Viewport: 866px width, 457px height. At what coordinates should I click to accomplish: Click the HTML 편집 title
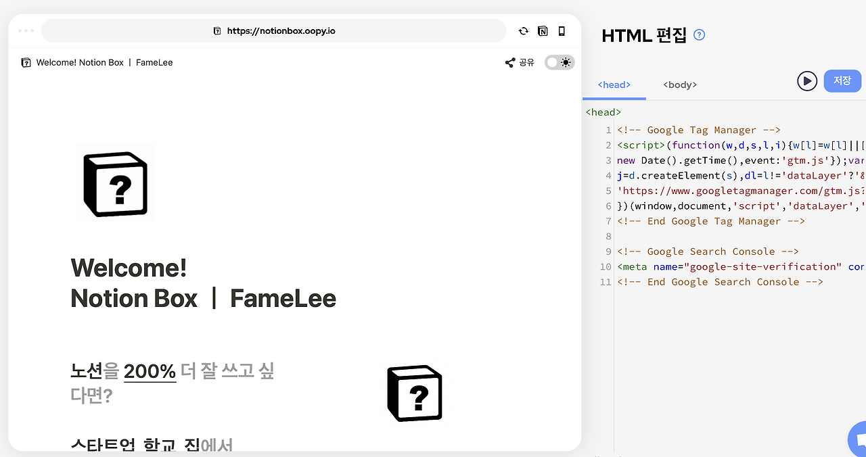(644, 35)
